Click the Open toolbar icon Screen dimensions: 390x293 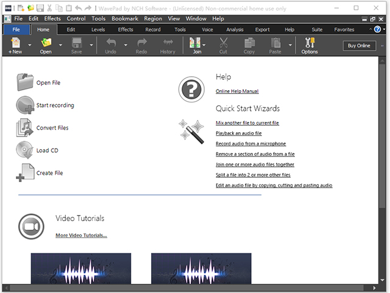point(46,43)
